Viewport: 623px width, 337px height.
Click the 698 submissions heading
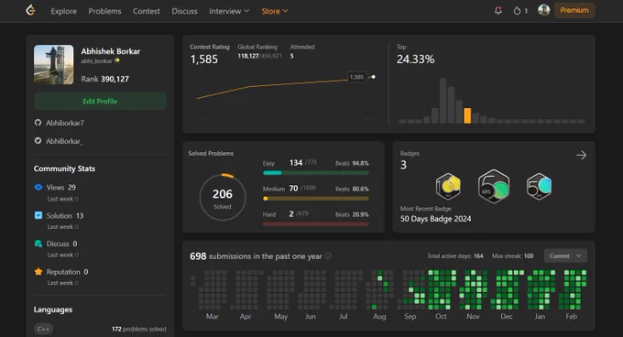click(x=256, y=256)
